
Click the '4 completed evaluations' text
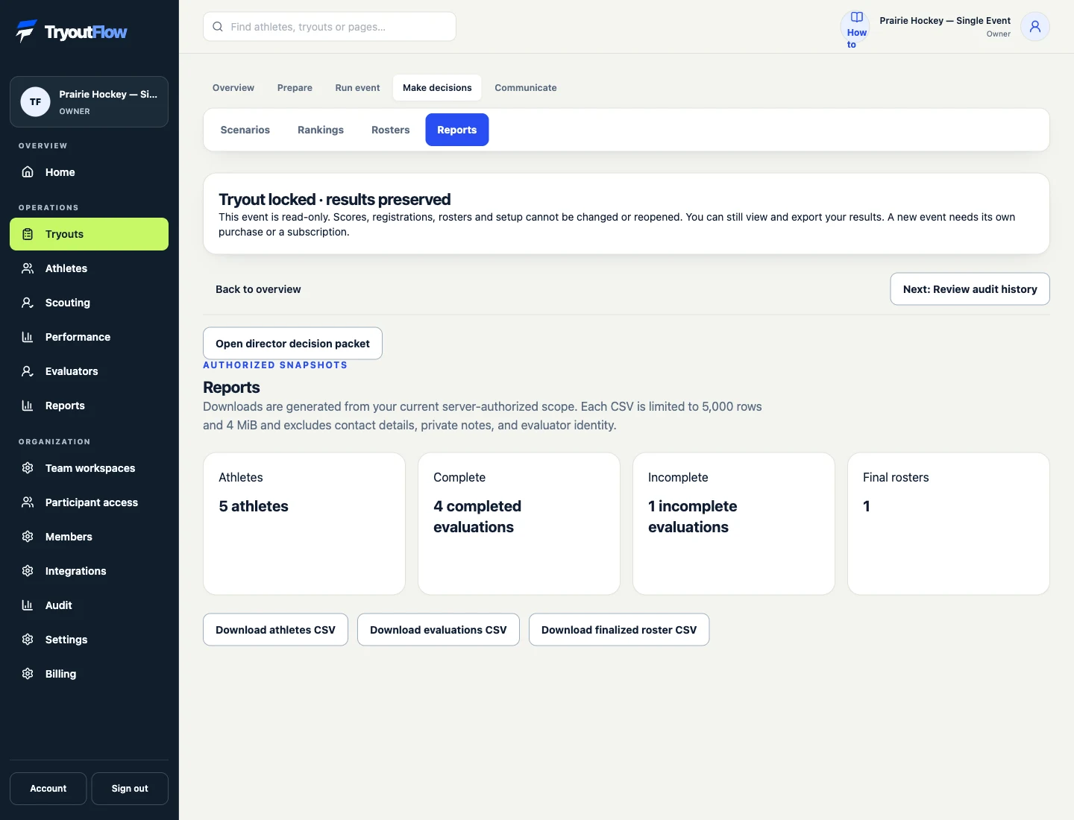click(477, 517)
